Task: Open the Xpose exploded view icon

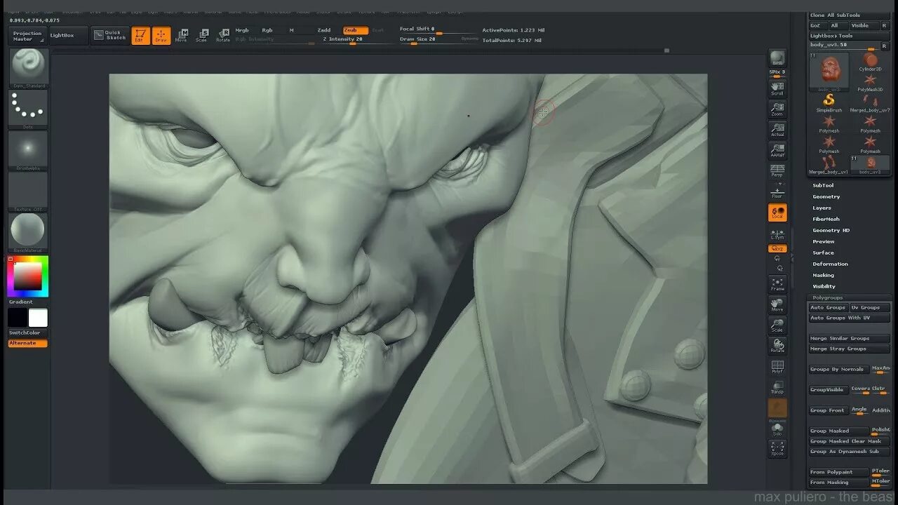Action: pyautogui.click(x=777, y=448)
